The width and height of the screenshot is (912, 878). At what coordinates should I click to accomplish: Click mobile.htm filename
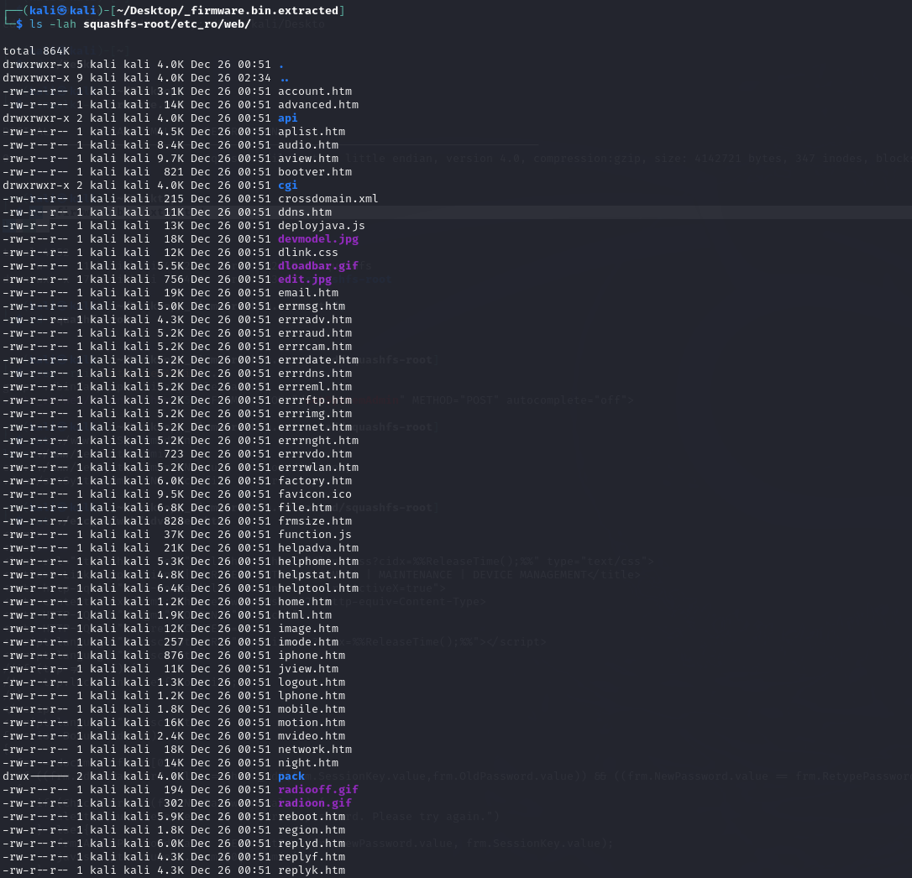[x=312, y=708]
